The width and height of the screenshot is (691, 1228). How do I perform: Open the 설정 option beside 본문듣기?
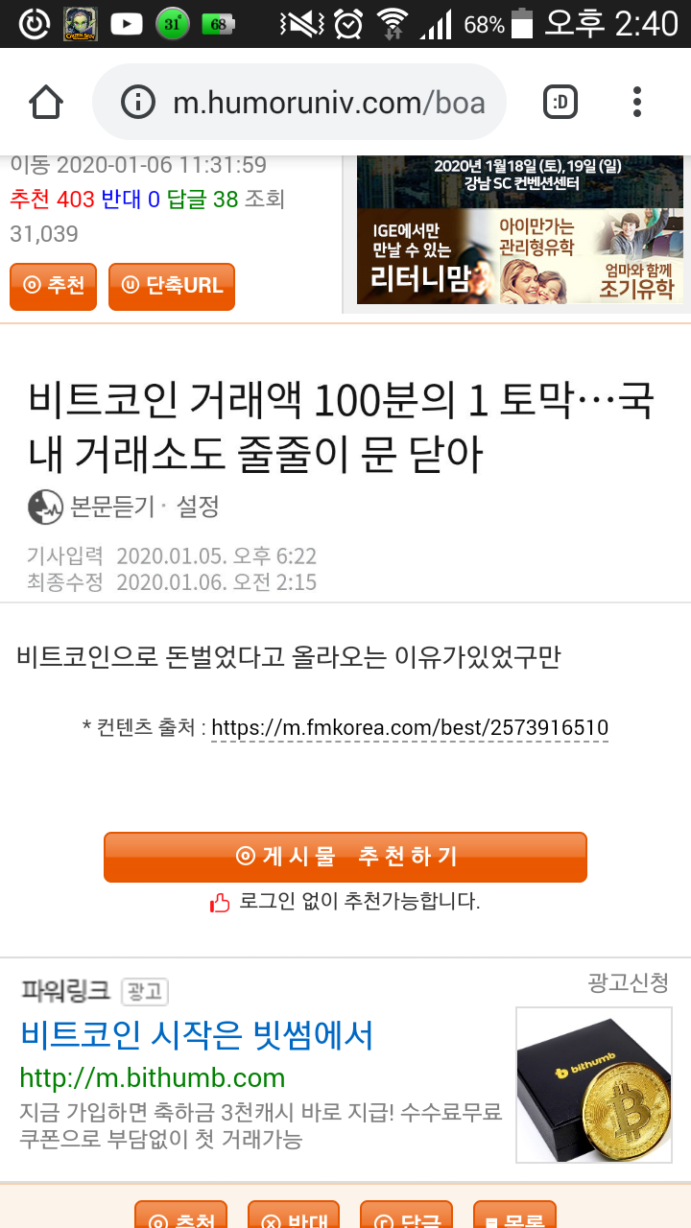pyautogui.click(x=198, y=506)
